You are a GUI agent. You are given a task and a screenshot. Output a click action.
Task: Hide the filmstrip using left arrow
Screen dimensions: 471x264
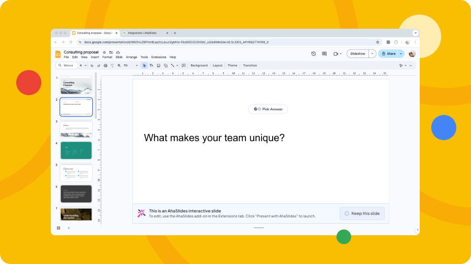[x=69, y=228]
